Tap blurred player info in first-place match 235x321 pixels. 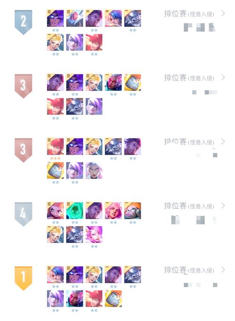click(200, 285)
